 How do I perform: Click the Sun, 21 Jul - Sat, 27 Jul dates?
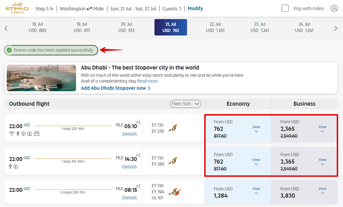point(133,9)
